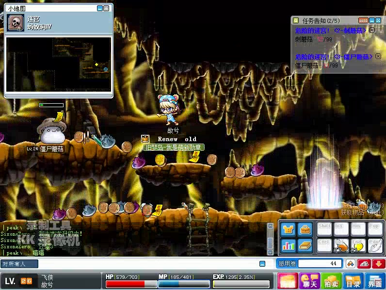Click the red HP bar
The width and height of the screenshot is (386, 290).
tap(131, 284)
